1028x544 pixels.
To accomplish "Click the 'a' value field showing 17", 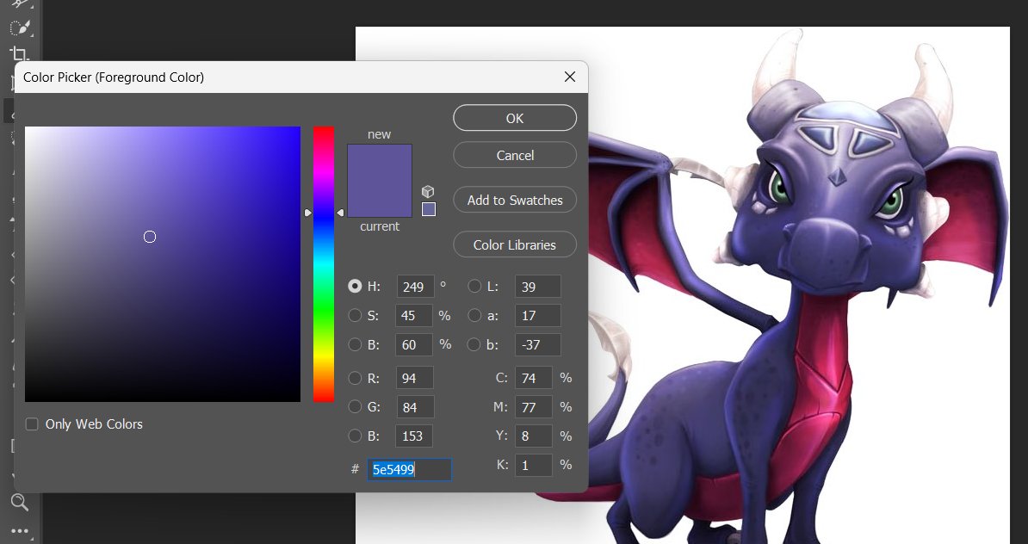I will coord(537,315).
